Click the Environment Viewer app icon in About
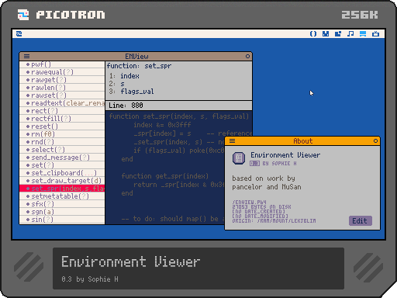Screen dimensions: 397x298 click(239, 158)
